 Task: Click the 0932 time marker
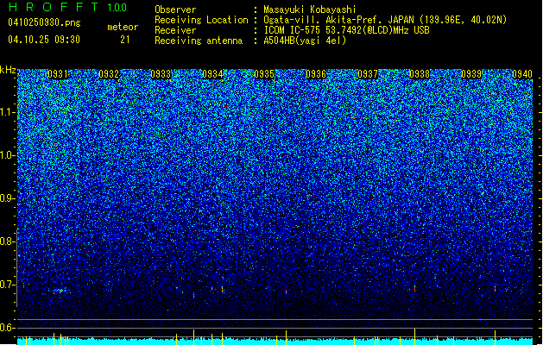109,74
